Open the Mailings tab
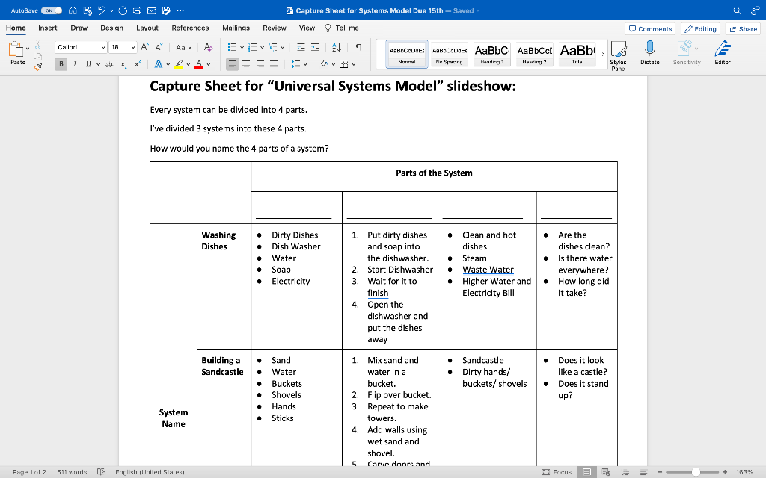 pyautogui.click(x=236, y=28)
